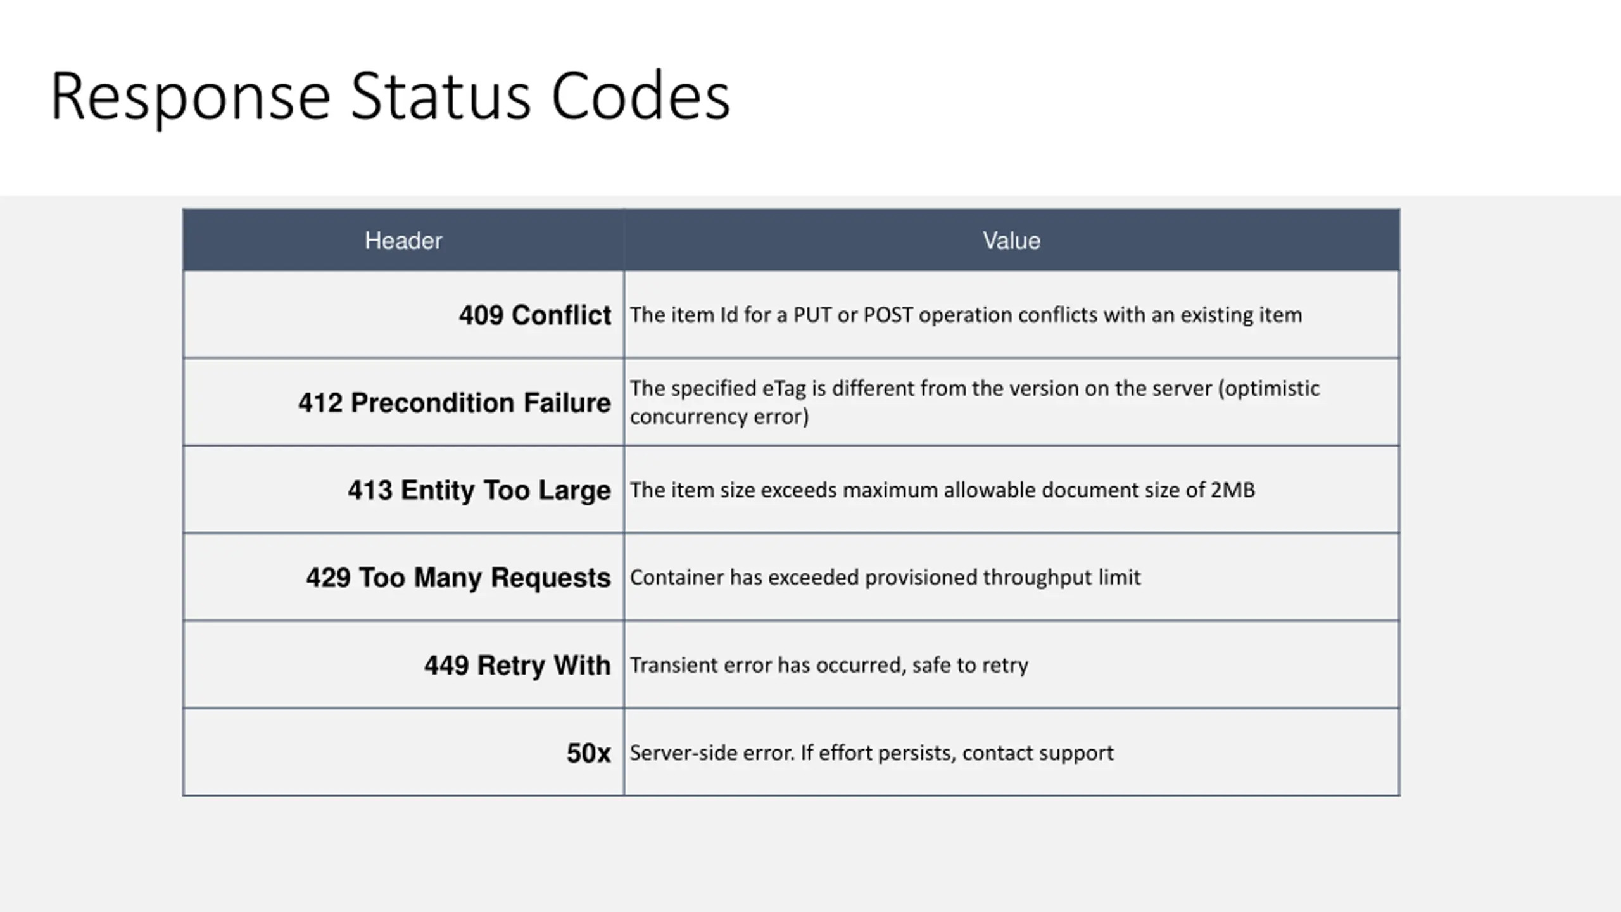Select the server-side error support description
The width and height of the screenshot is (1621, 912).
tap(871, 753)
